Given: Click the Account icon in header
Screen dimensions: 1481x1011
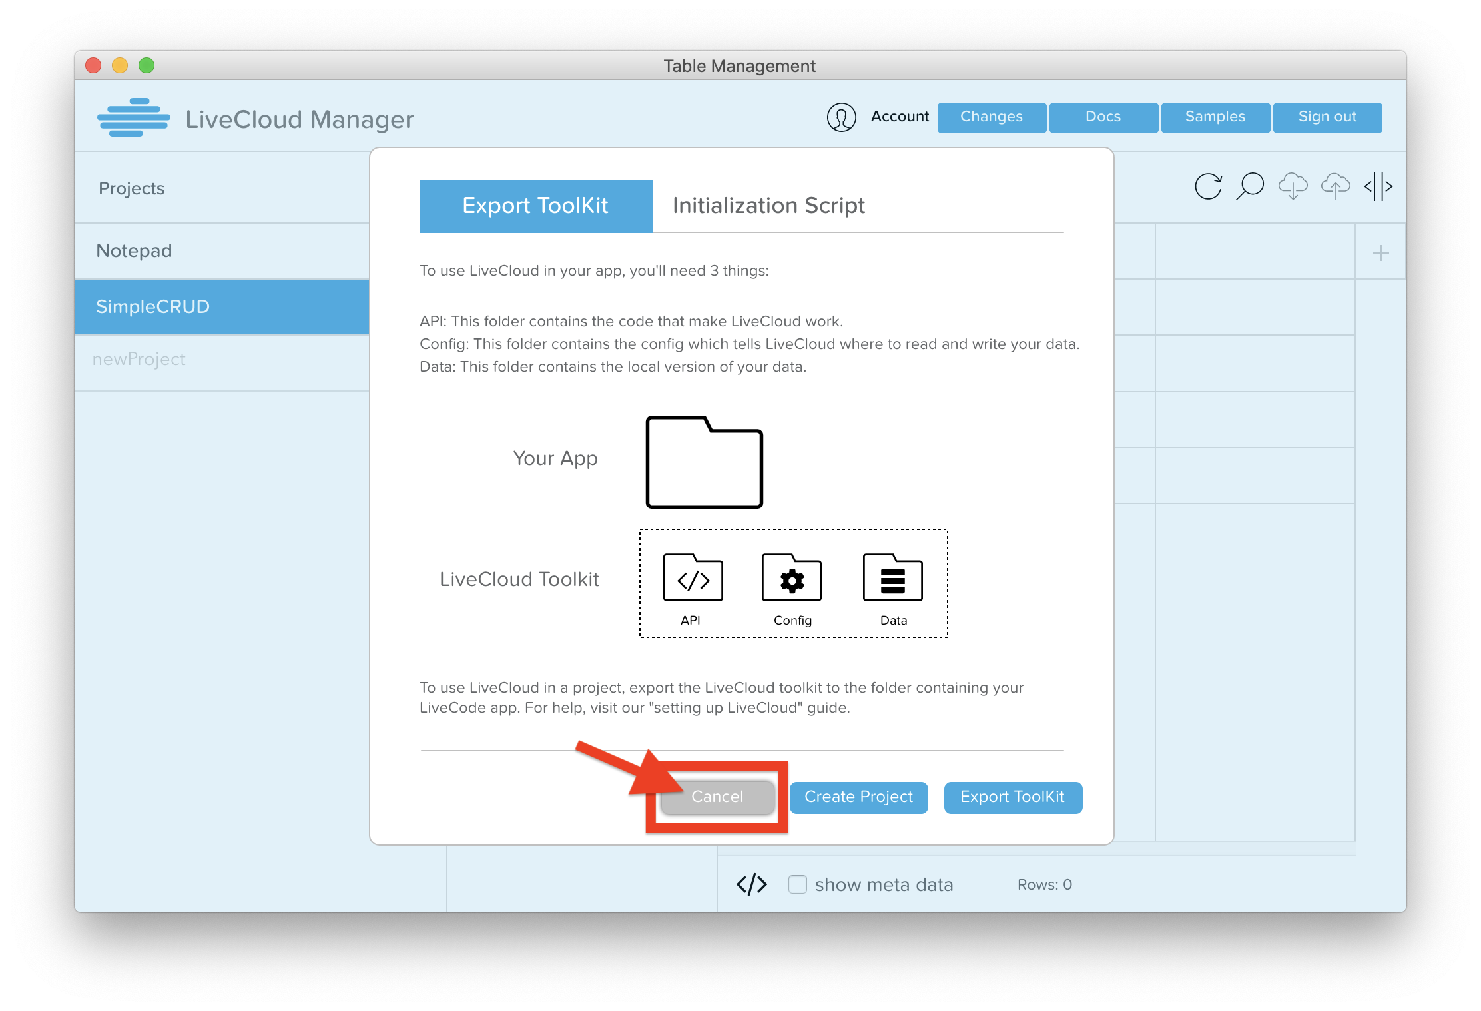Looking at the screenshot, I should tap(843, 117).
